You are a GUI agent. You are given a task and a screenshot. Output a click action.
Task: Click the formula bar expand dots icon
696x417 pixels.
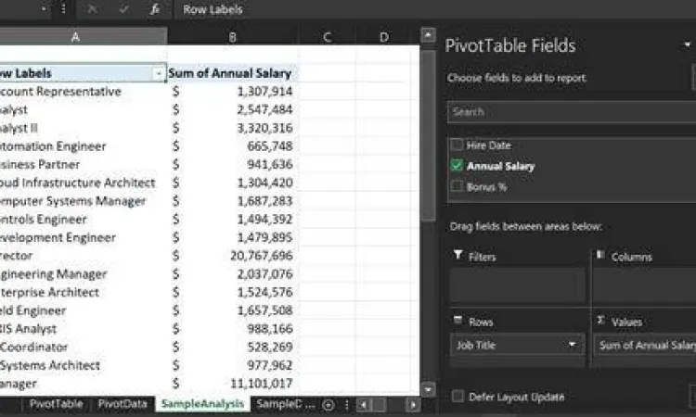pos(63,9)
